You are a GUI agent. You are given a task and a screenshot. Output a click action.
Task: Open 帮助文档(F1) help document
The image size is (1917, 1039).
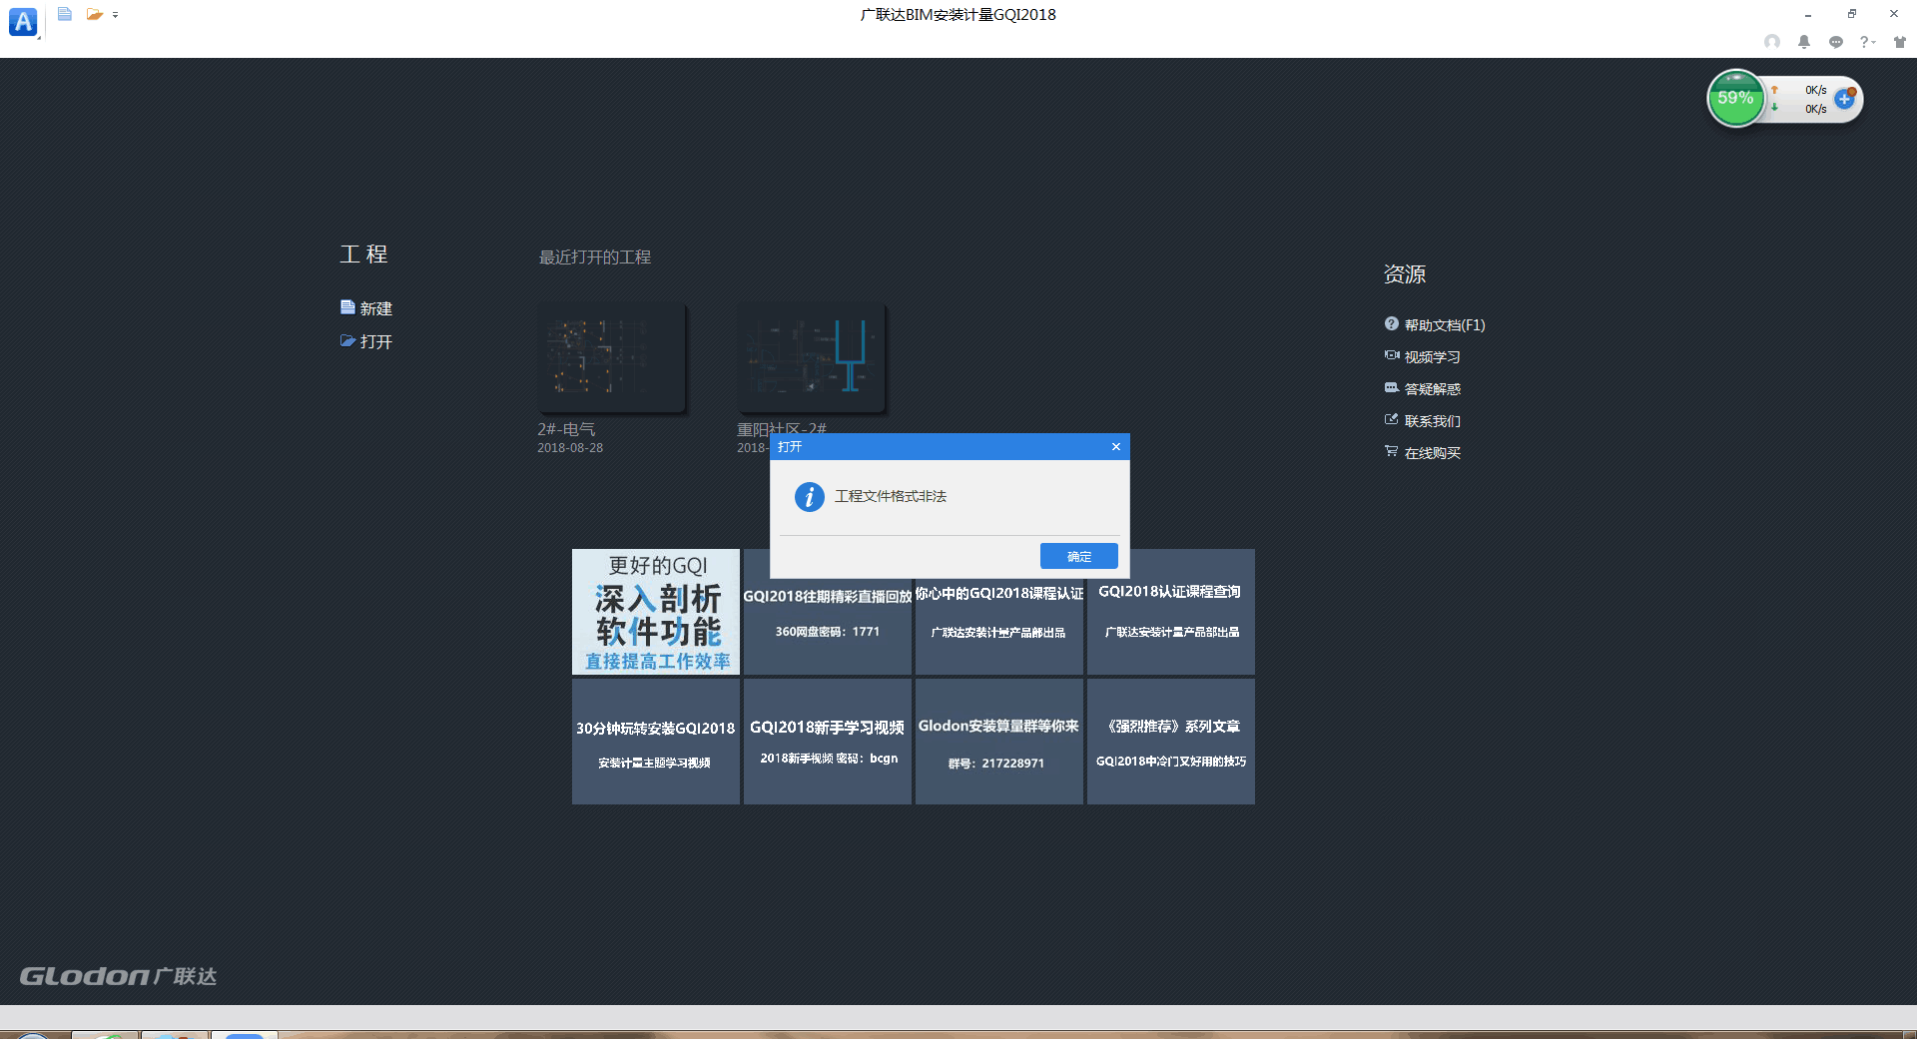click(x=1435, y=324)
